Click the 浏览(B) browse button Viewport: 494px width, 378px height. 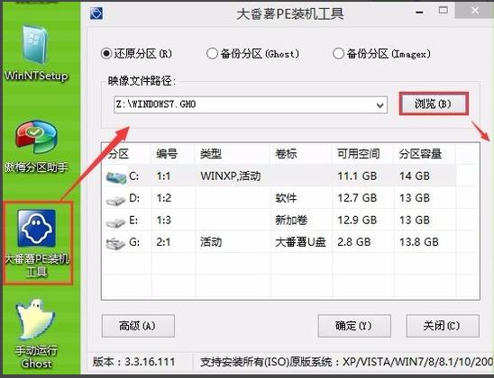click(x=434, y=103)
